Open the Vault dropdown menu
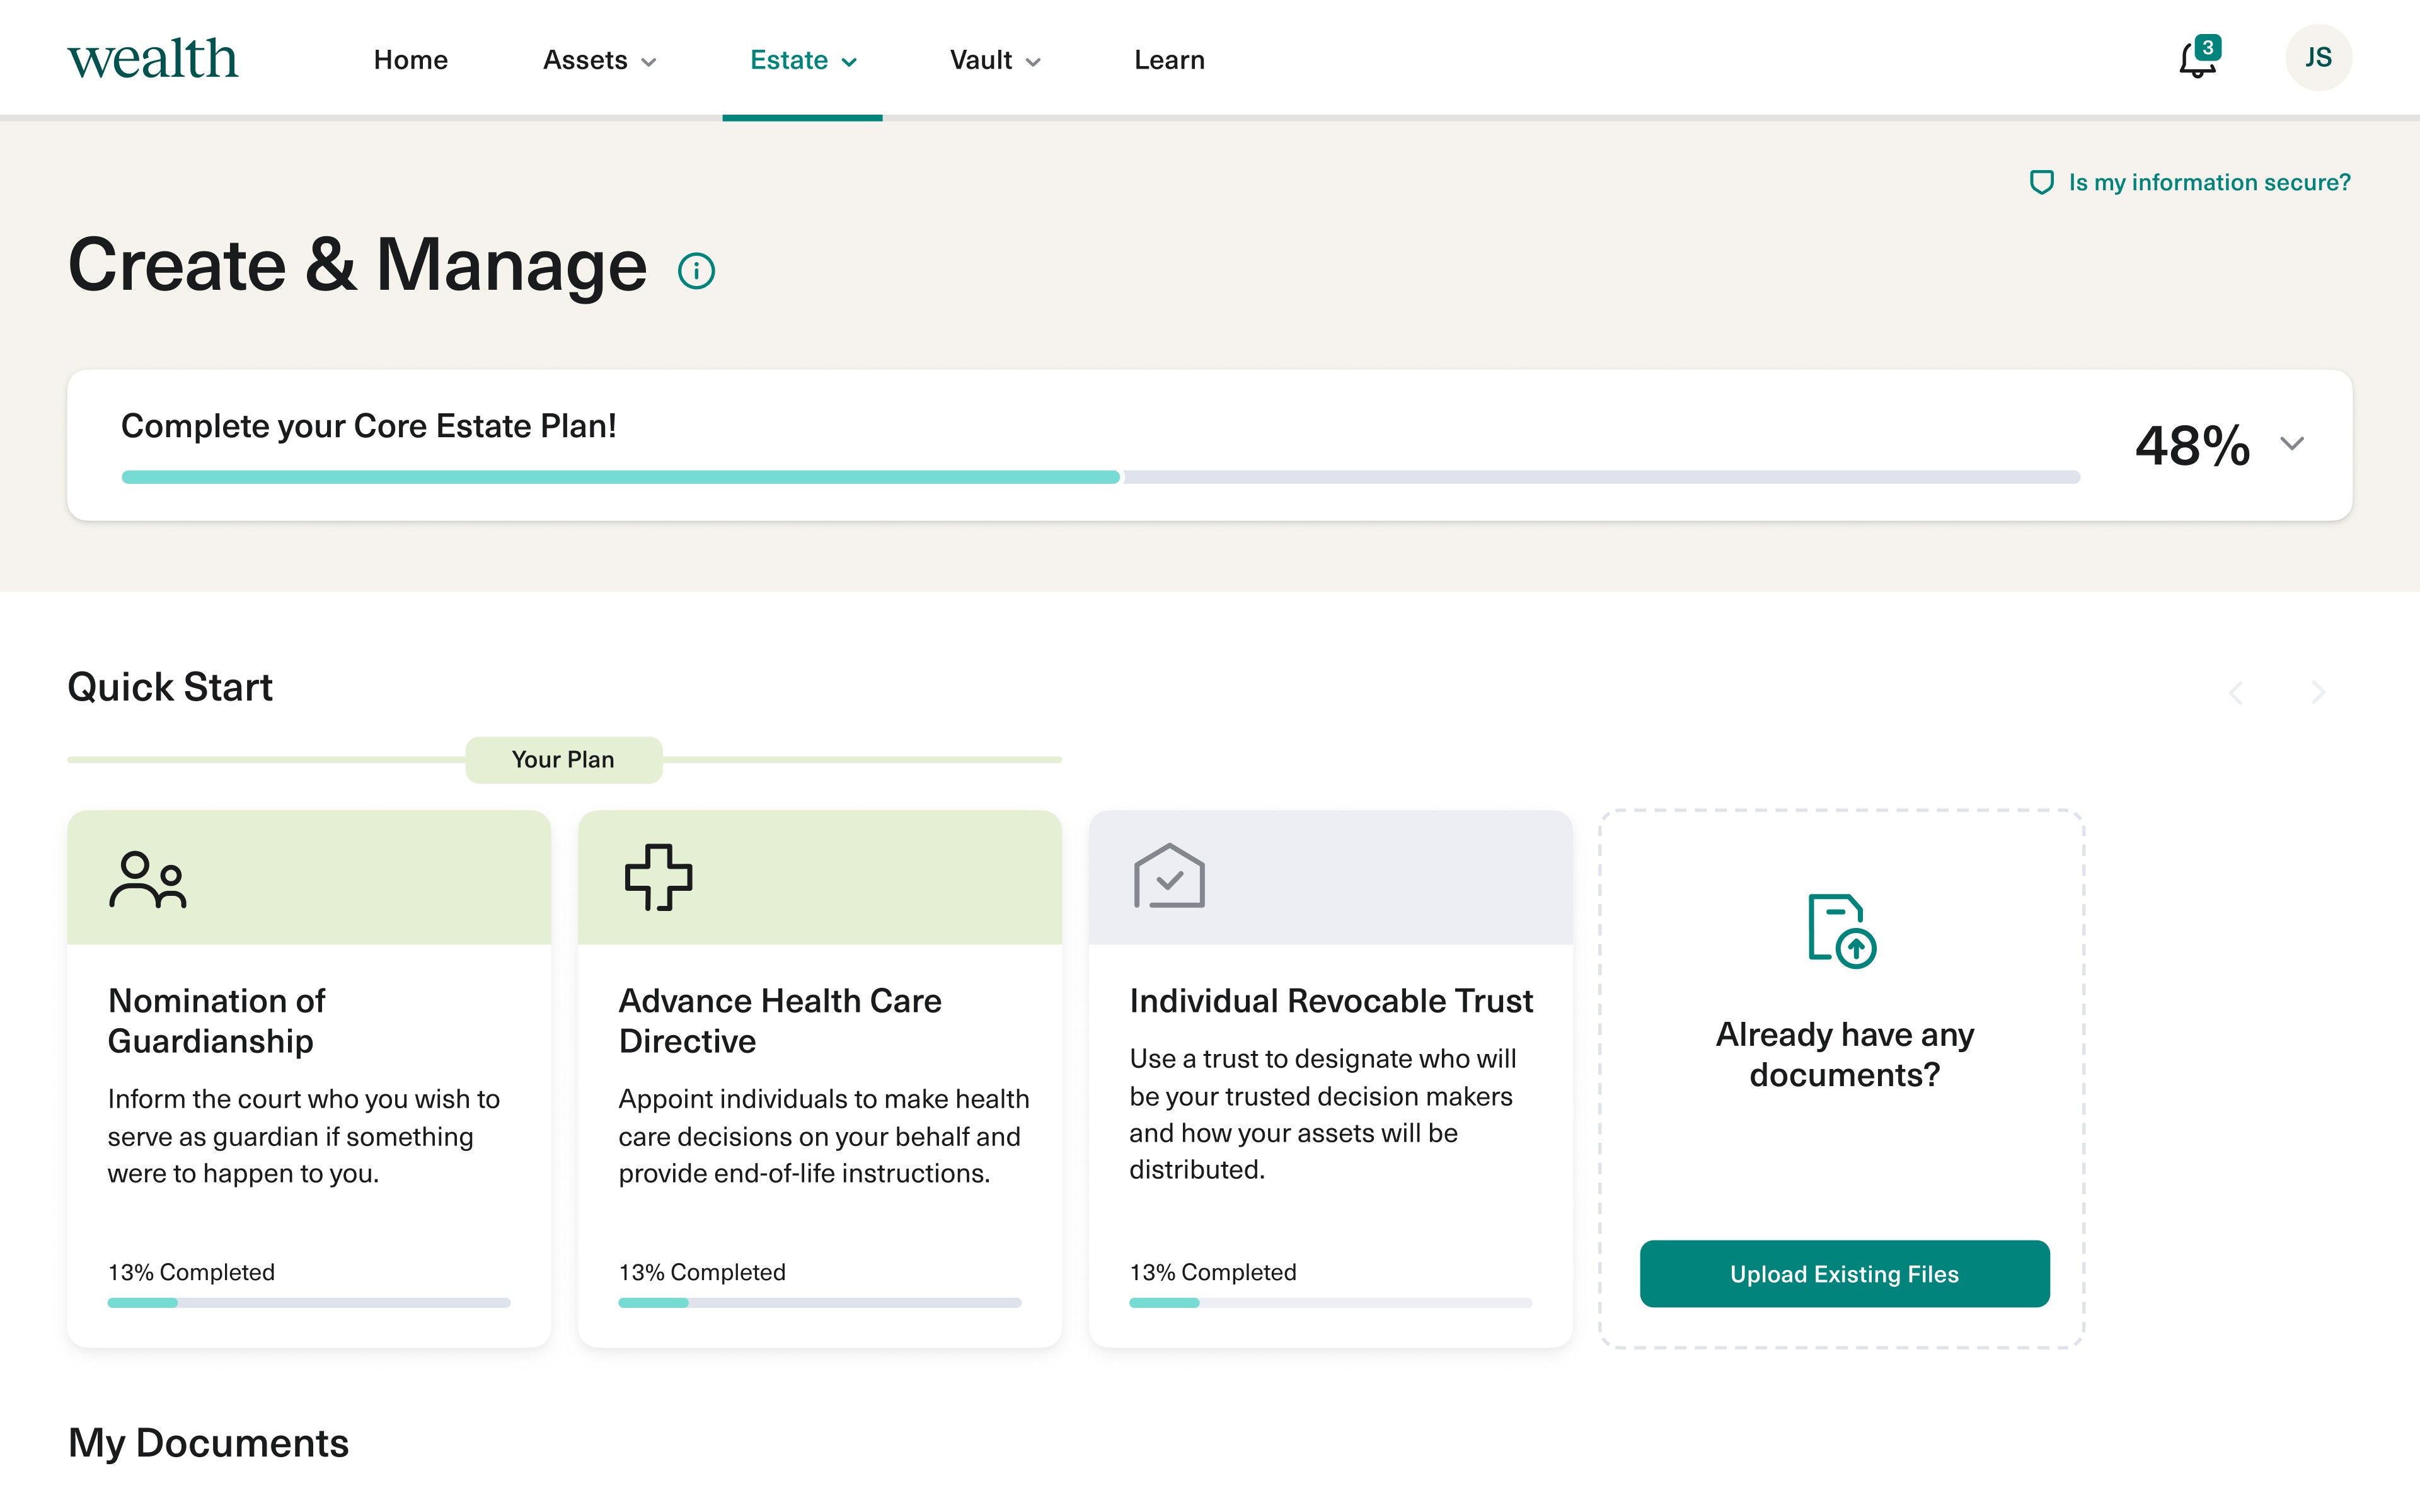This screenshot has height=1512, width=2420. (995, 60)
